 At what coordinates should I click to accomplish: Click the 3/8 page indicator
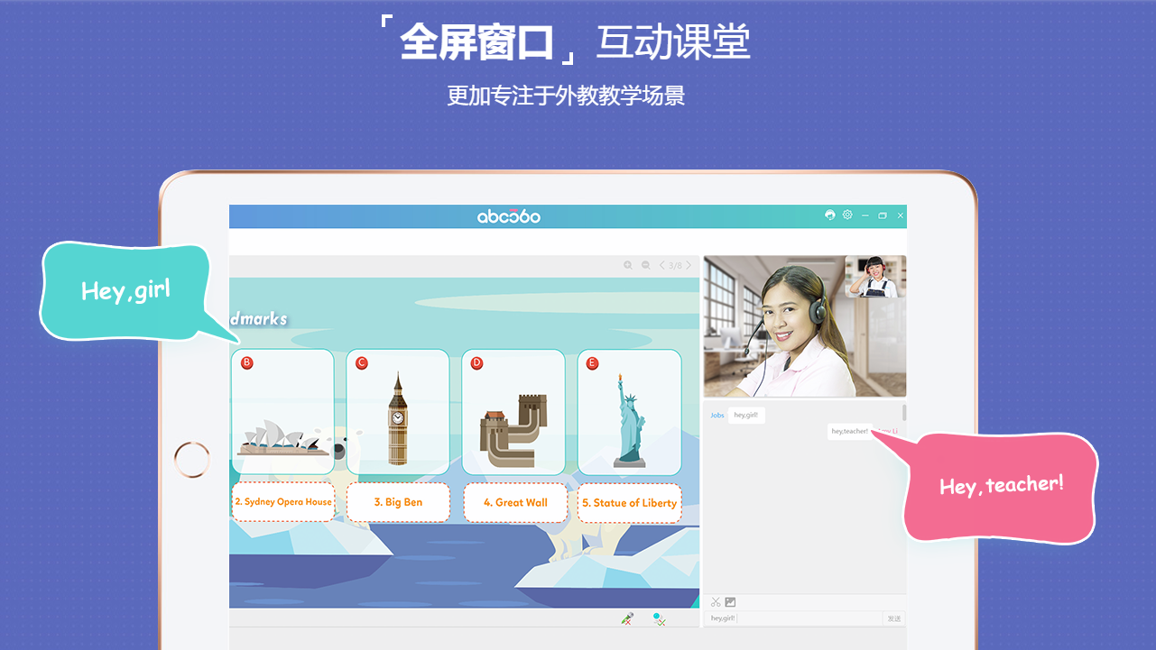click(675, 265)
